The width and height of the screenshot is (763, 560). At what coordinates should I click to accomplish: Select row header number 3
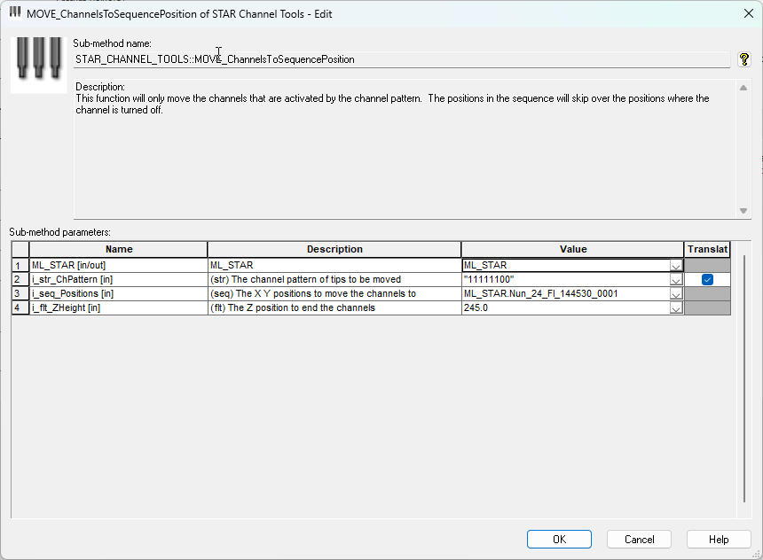coord(20,293)
